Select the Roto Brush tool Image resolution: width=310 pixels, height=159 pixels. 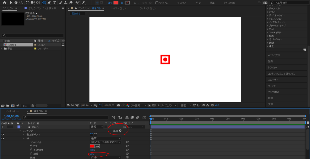[x=77, y=3]
